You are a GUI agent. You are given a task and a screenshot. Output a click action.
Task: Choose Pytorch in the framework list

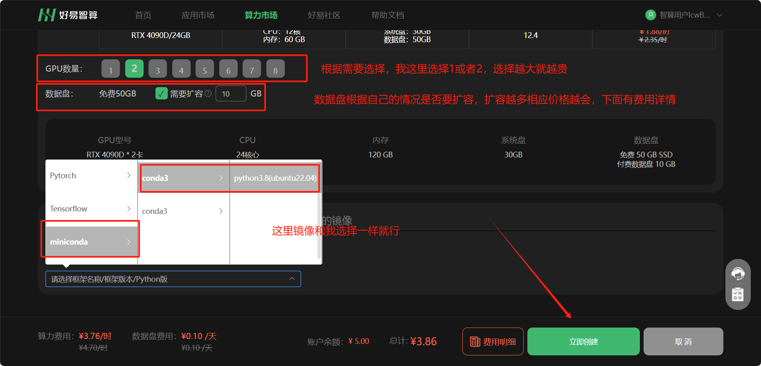coord(92,175)
